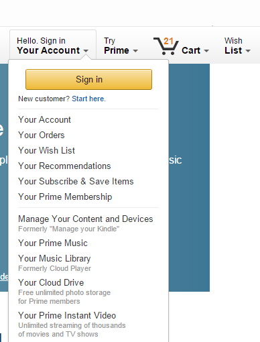The image size is (260, 342).
Task: Expand the Your Account dropdown arrow
Action: pos(86,51)
